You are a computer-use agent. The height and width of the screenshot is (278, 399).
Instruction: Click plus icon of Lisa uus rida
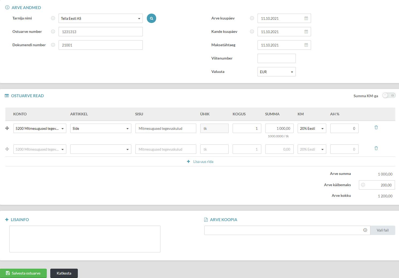pyautogui.click(x=189, y=162)
